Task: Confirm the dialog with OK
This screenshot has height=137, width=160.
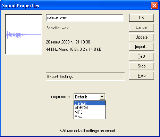Action: point(142,18)
